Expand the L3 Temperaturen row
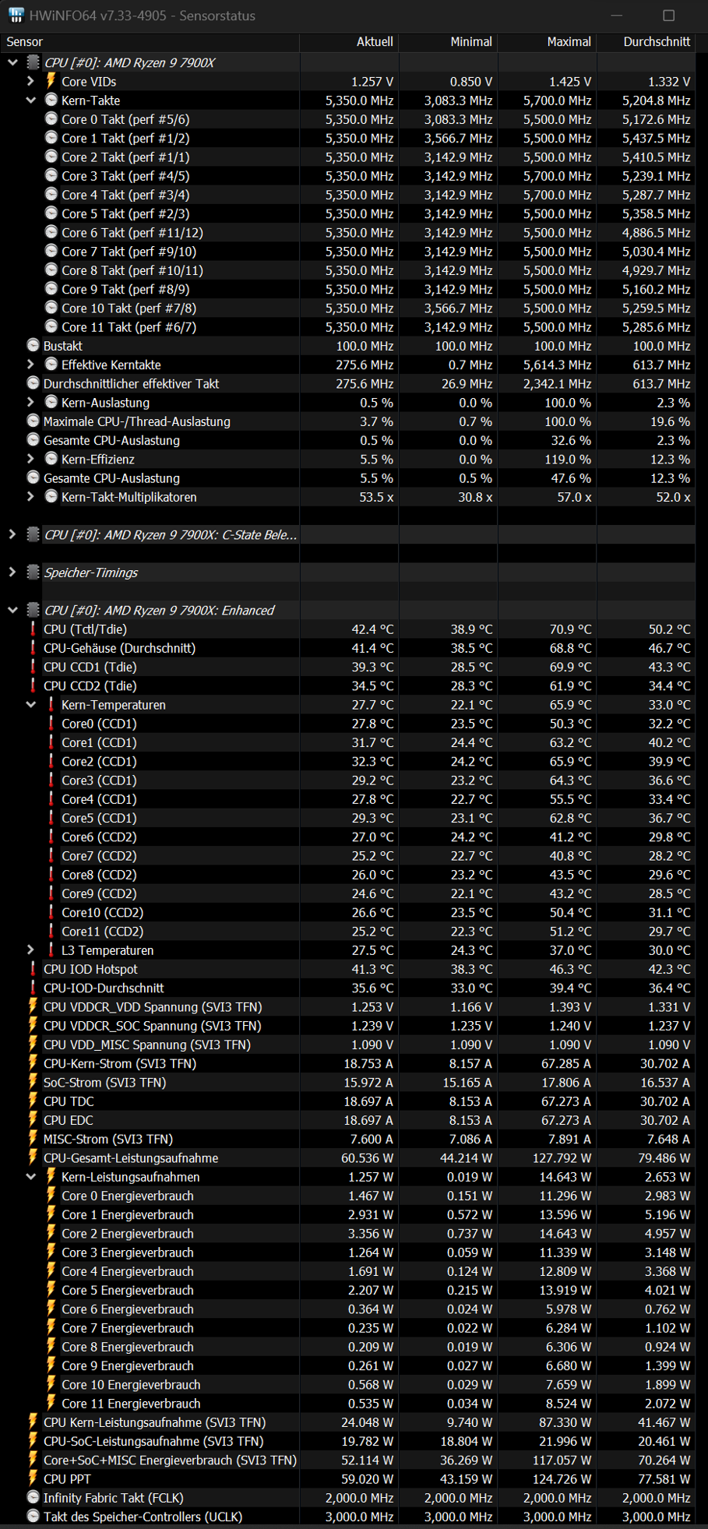Screen dimensions: 708x1529 point(30,949)
